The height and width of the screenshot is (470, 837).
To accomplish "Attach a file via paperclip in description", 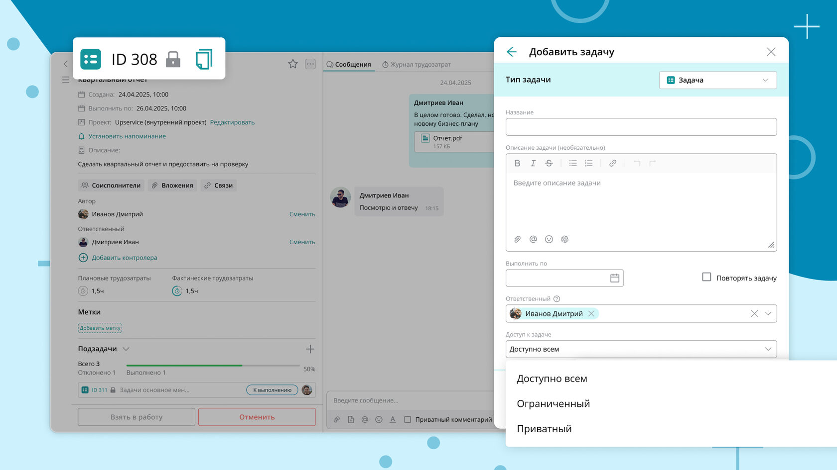I will point(517,239).
